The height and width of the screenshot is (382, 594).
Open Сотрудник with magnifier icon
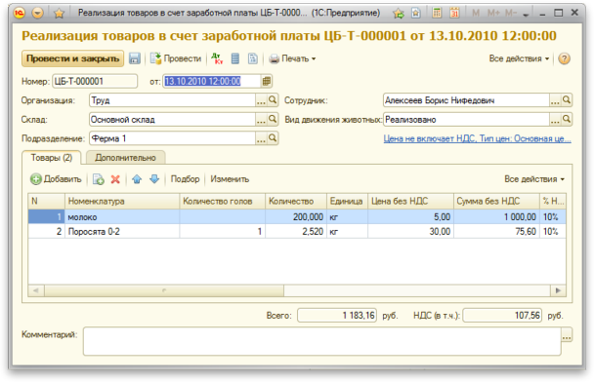coord(567,99)
